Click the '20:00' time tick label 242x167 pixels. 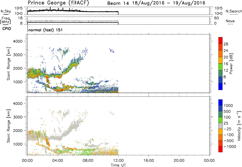pos(179,161)
